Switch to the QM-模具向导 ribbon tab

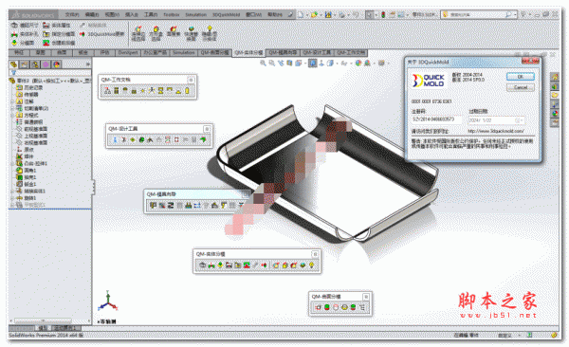[283, 53]
